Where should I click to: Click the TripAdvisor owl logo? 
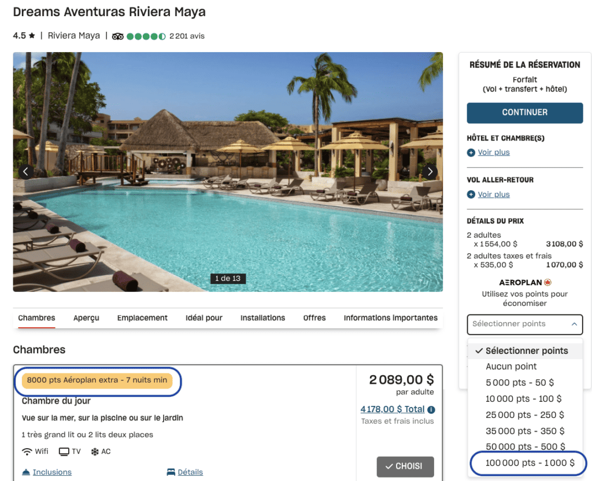pos(118,36)
